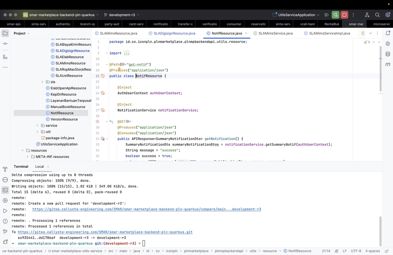Open the Problems tool window icon

(x=5, y=221)
